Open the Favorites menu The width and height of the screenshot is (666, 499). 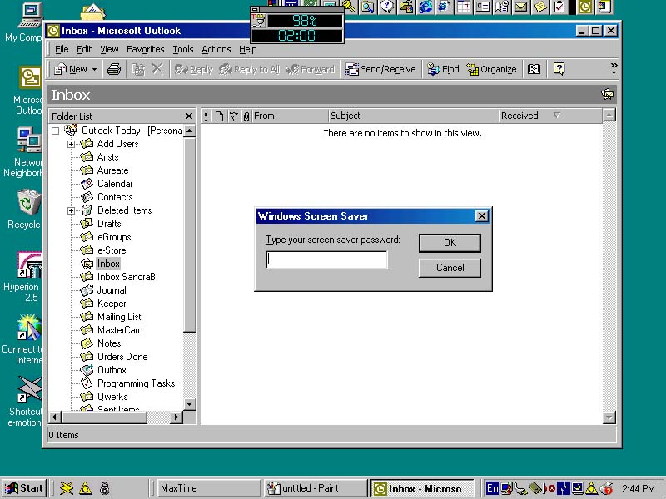point(145,49)
